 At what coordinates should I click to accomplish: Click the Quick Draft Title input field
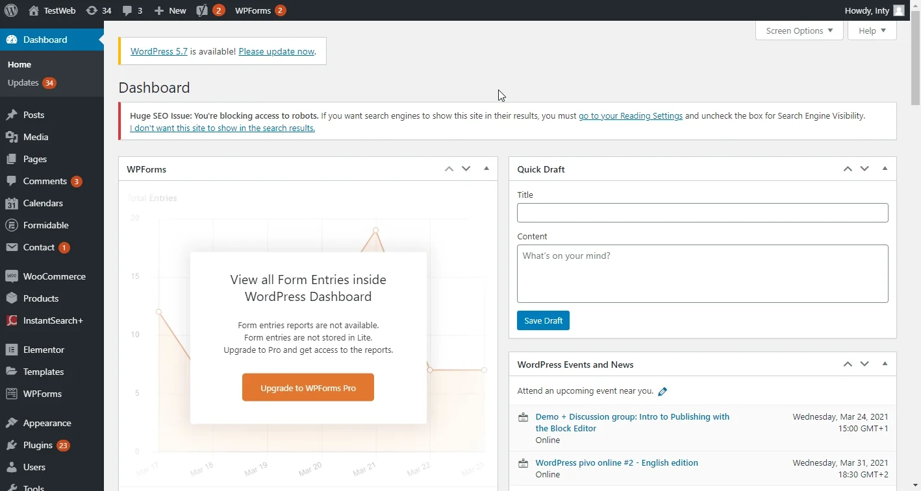703,213
